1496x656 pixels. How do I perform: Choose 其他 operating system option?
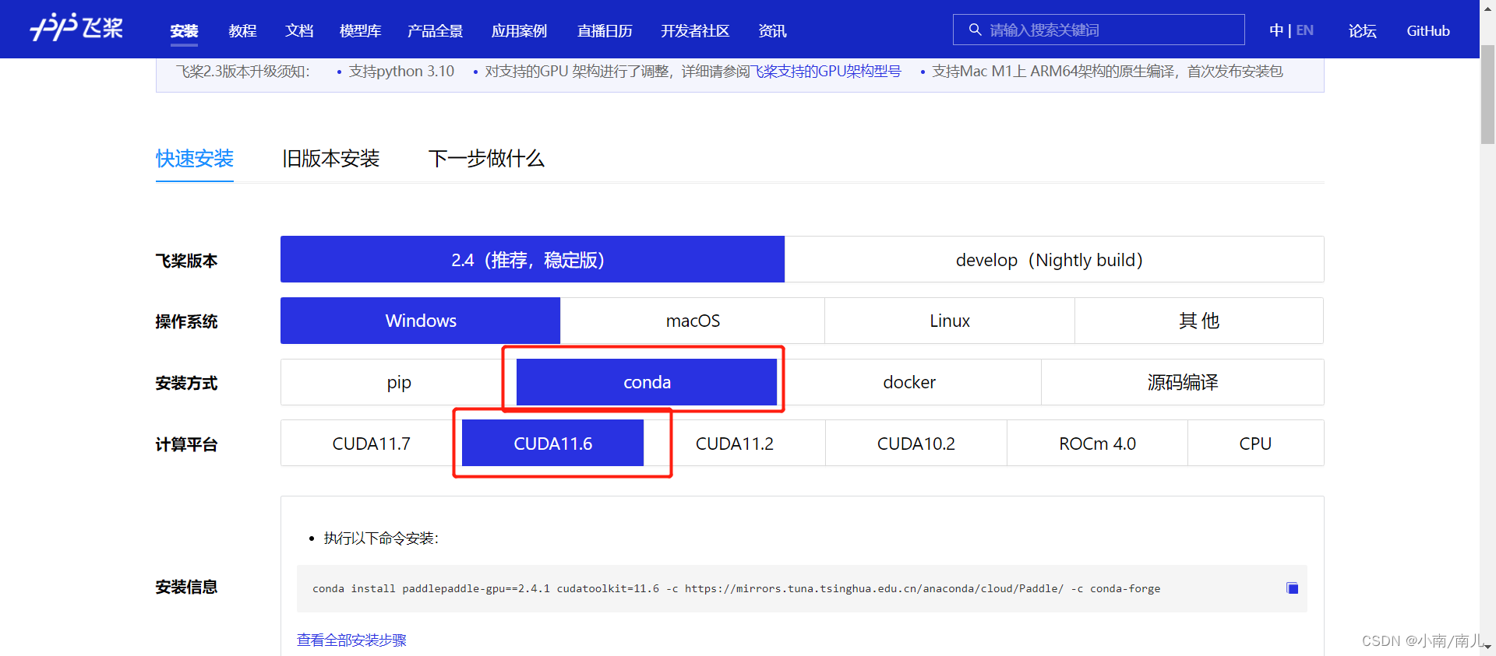pos(1199,321)
